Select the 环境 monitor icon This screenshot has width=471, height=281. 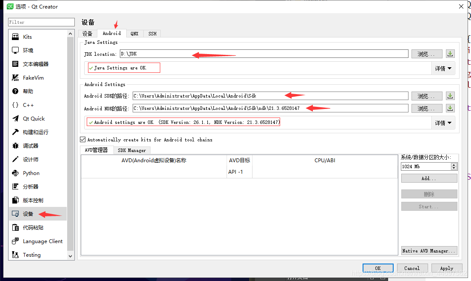point(15,50)
